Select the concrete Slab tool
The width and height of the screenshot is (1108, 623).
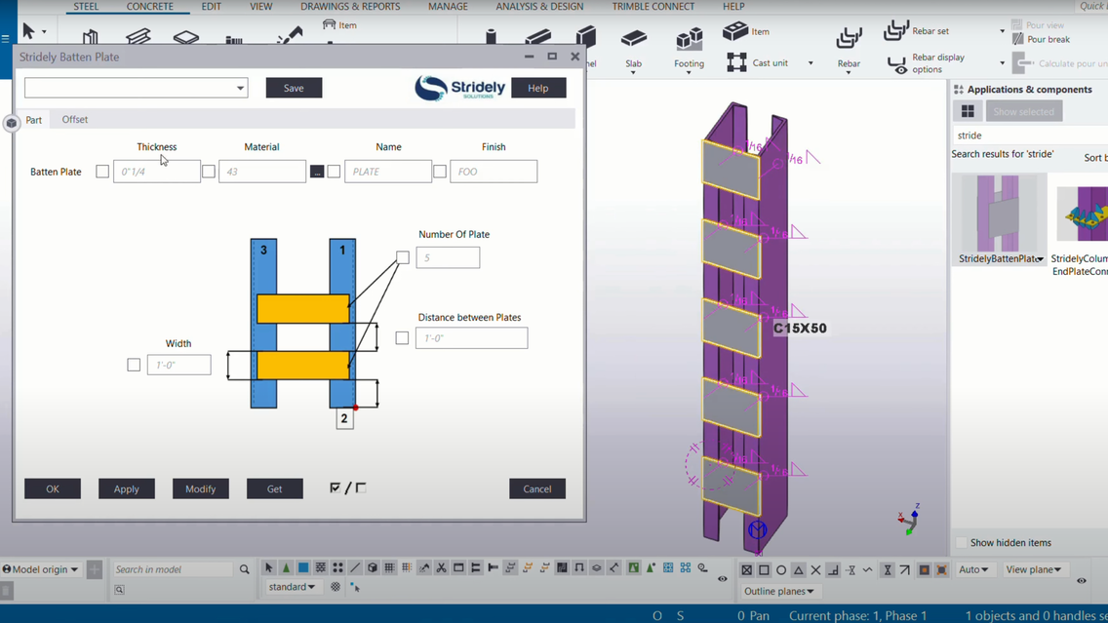tap(633, 48)
